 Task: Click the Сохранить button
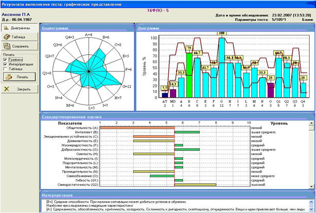tap(19, 46)
